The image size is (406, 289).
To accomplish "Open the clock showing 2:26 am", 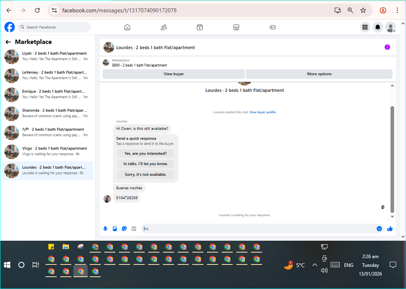I will pos(370,265).
